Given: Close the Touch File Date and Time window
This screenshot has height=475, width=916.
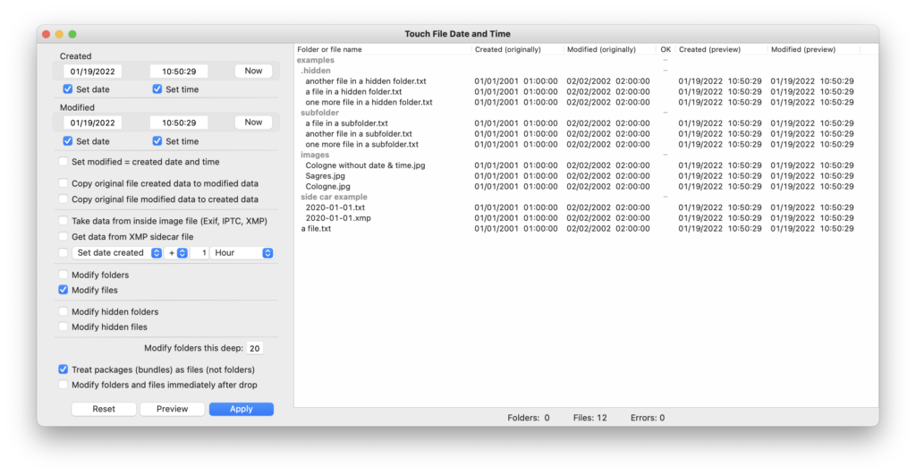Looking at the screenshot, I should [47, 34].
